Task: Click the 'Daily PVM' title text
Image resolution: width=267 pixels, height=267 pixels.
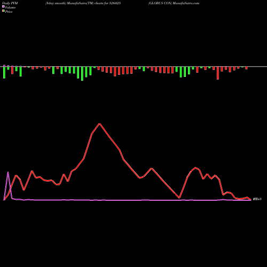Action: point(10,3)
